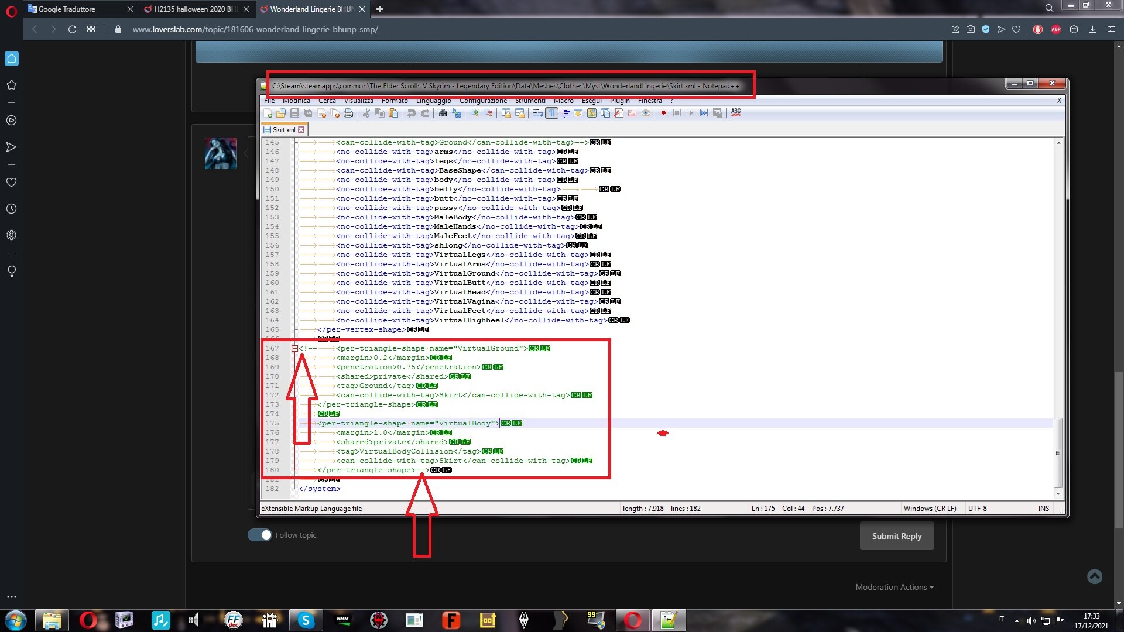Screen dimensions: 1124x632
Task: Open a new browser tab with plus
Action: point(379,9)
